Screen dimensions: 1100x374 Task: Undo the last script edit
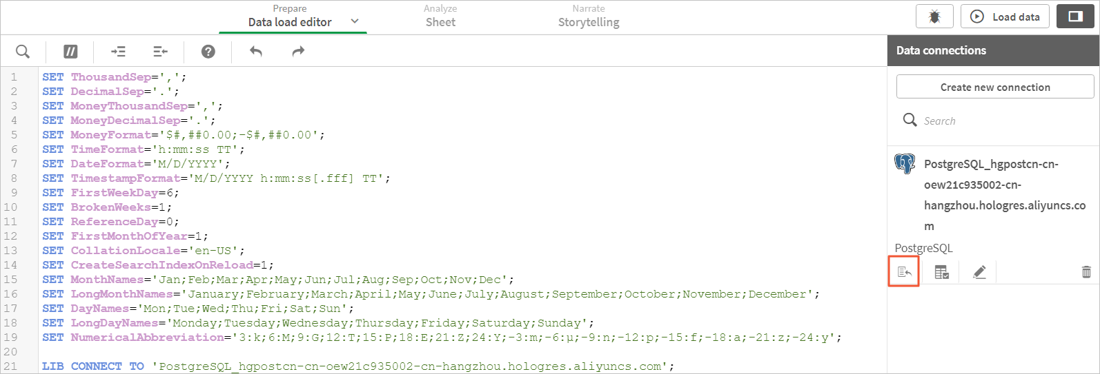tap(256, 52)
